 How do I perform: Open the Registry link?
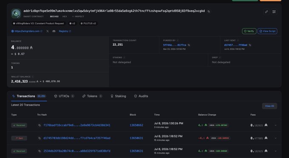click(x=65, y=31)
